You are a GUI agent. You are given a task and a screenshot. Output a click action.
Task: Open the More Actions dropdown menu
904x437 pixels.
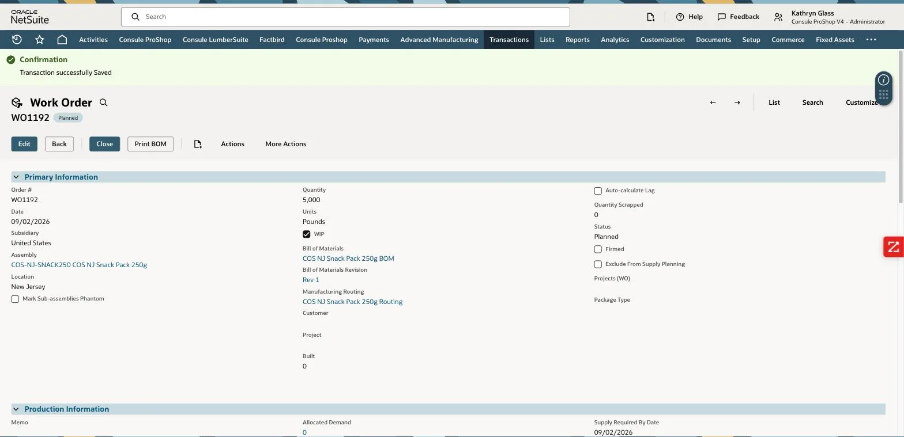click(x=285, y=144)
